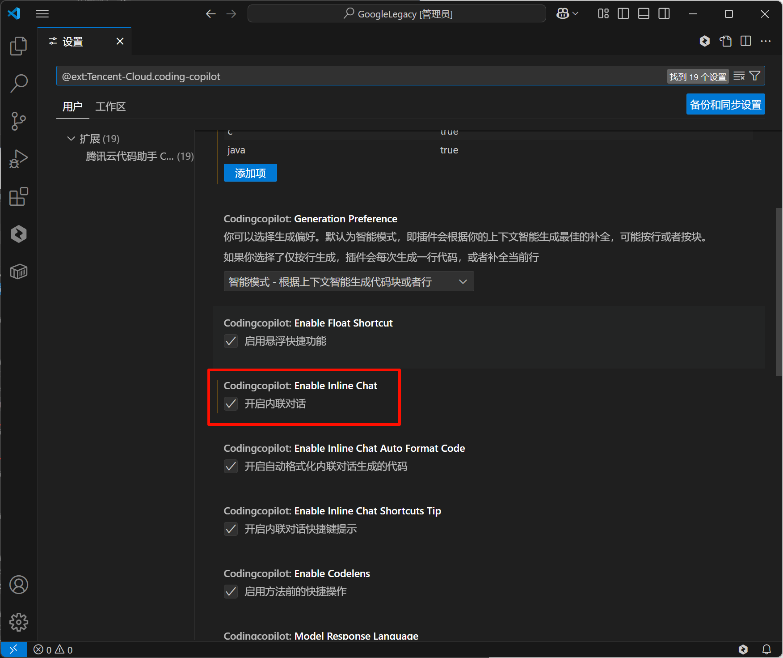Open the remote window indicator
Screen dimensions: 783x658
coord(13,649)
